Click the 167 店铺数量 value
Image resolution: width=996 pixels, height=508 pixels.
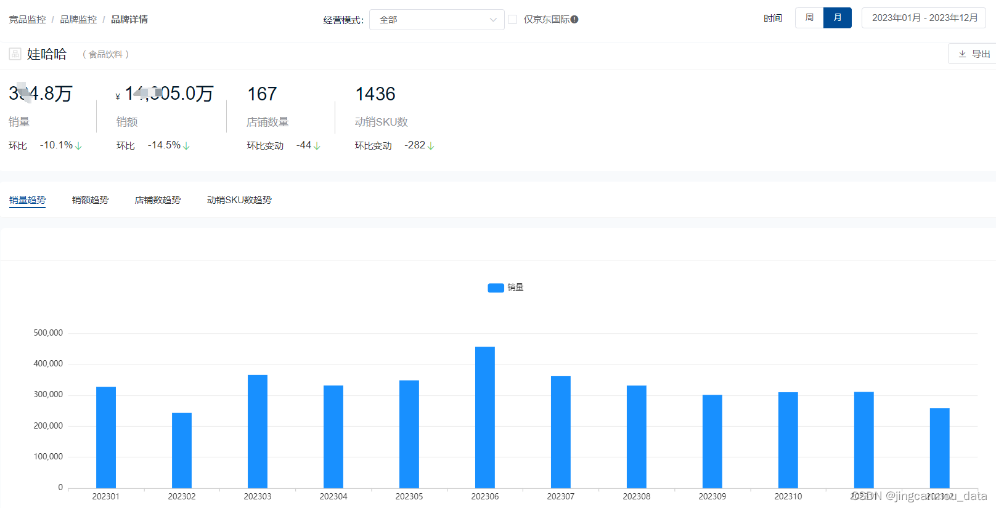pyautogui.click(x=262, y=94)
